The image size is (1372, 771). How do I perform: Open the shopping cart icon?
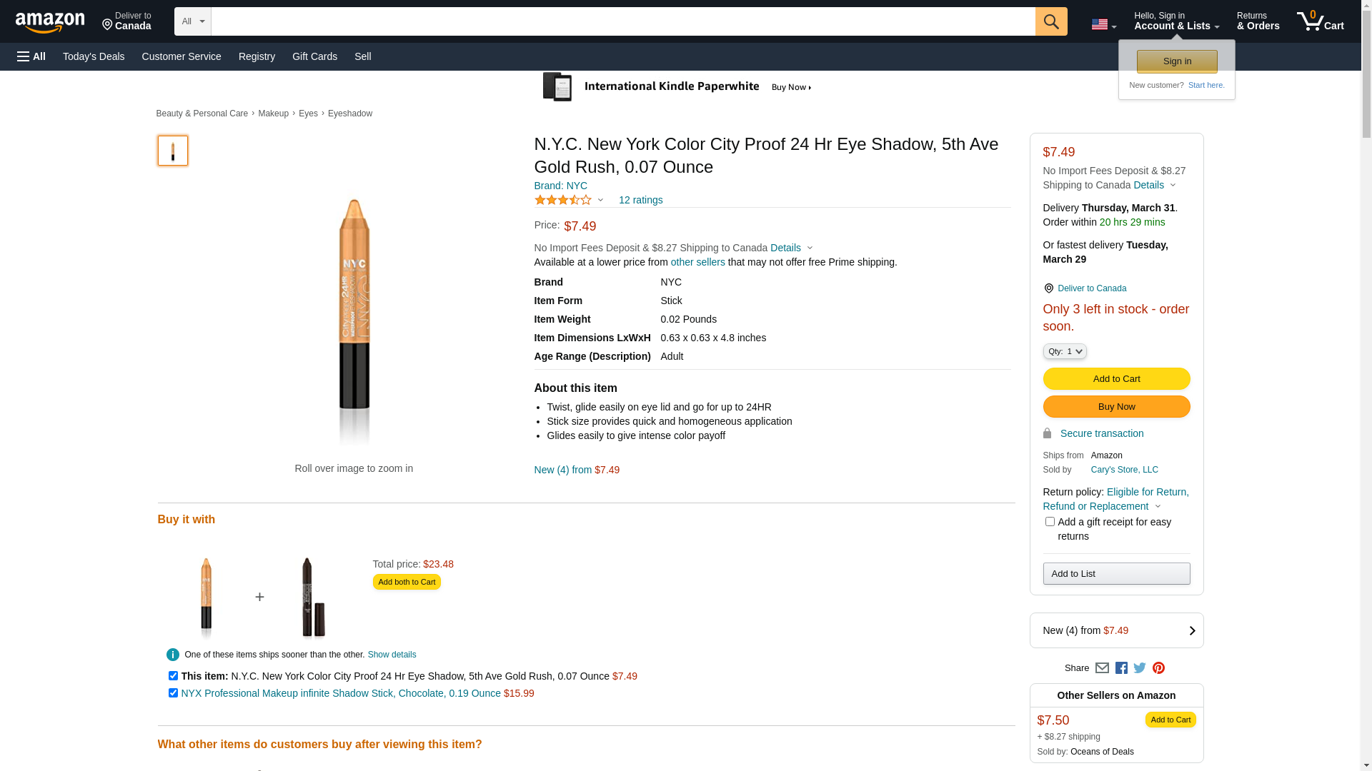click(1319, 21)
